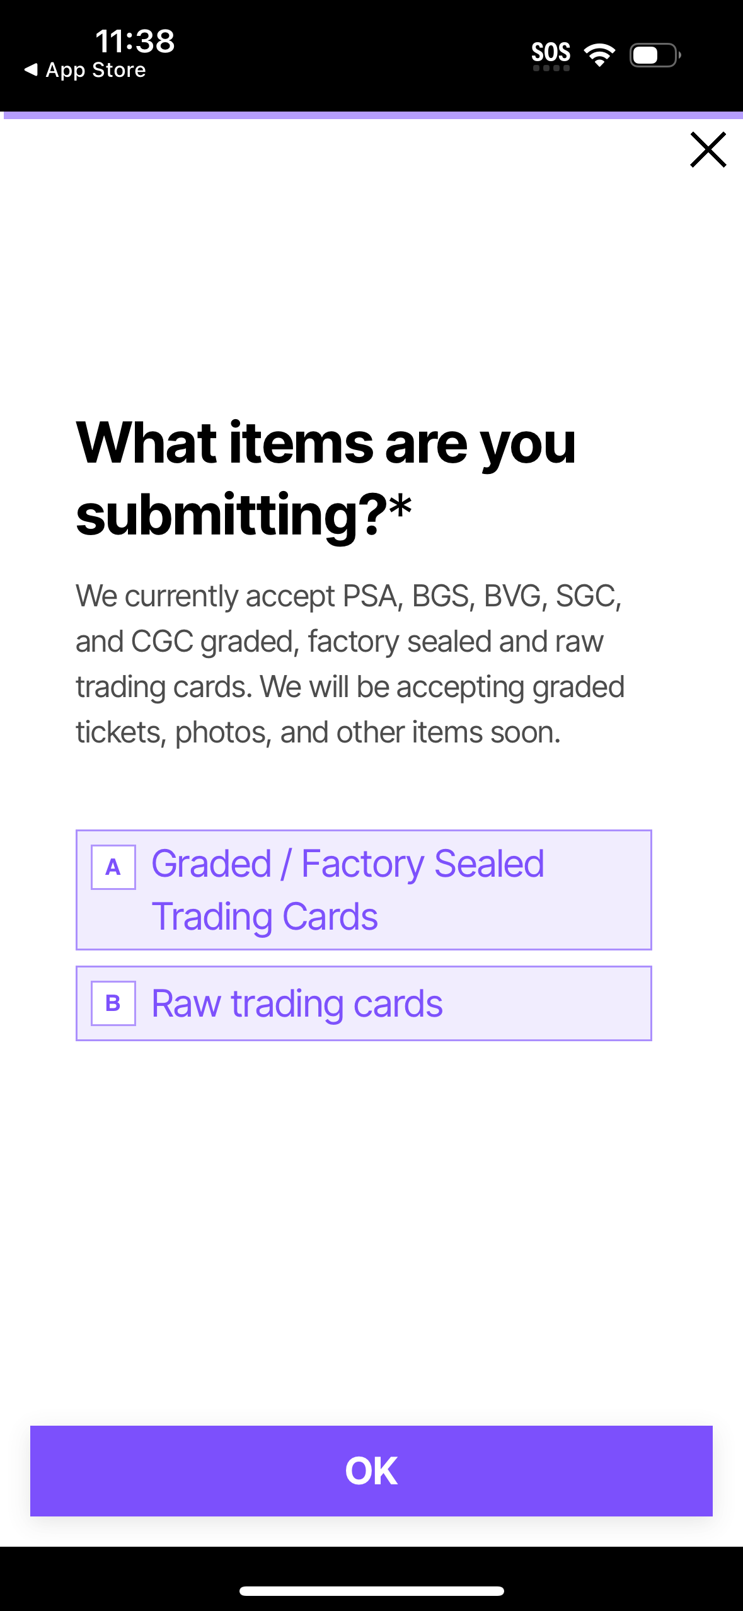Tap the back arrow beside App Store
743x1611 pixels.
(x=30, y=70)
